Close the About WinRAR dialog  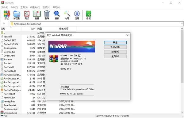tap(127, 35)
